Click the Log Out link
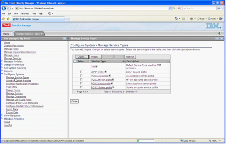 [8, 125]
